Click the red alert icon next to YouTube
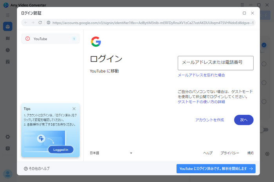This screenshot has width=274, height=182. point(28,39)
